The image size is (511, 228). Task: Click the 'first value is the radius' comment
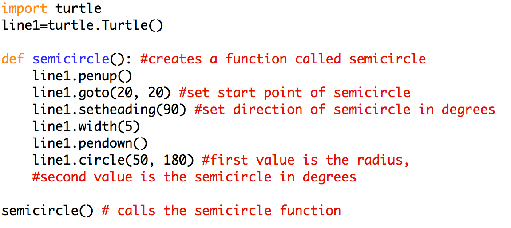pyautogui.click(x=305, y=160)
